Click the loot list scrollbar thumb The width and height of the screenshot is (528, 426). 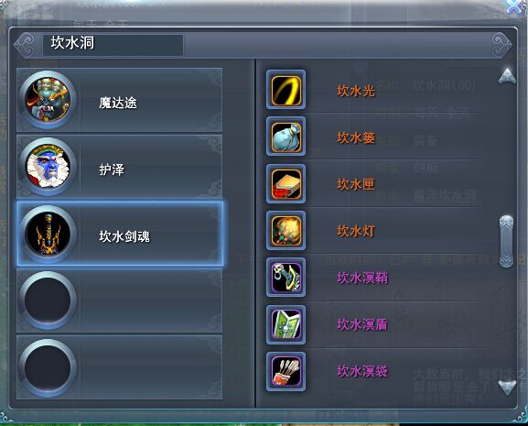(x=506, y=241)
